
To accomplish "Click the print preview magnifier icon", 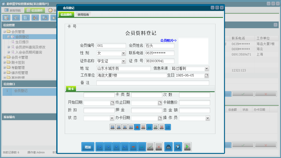I will 178,147.
